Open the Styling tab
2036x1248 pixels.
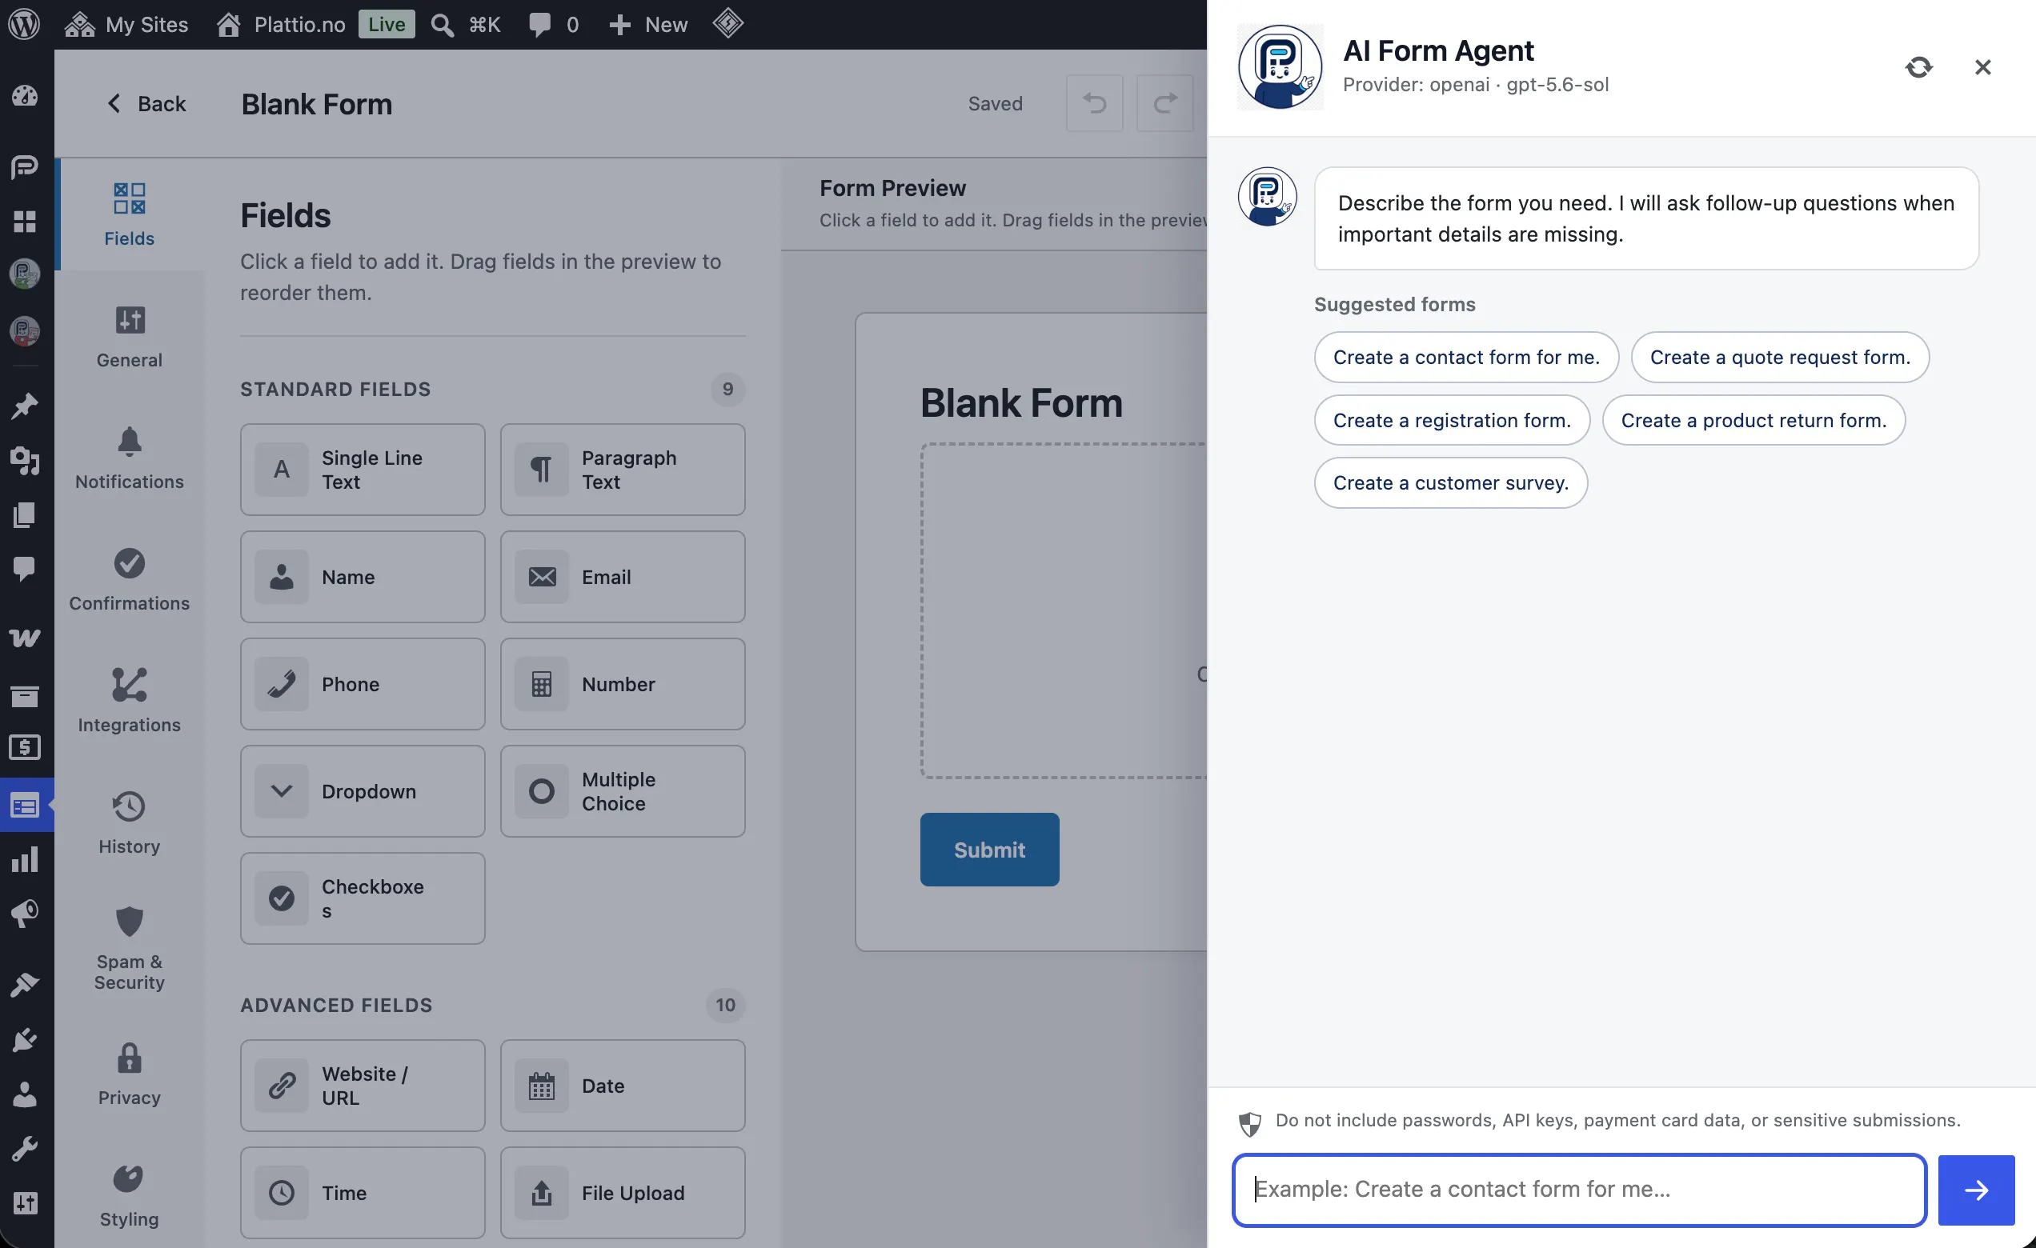click(x=129, y=1194)
